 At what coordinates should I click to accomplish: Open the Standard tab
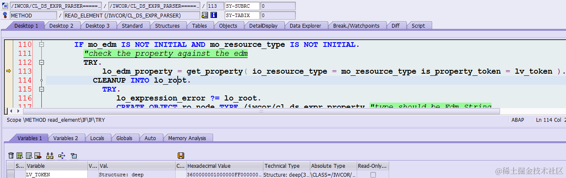[132, 26]
